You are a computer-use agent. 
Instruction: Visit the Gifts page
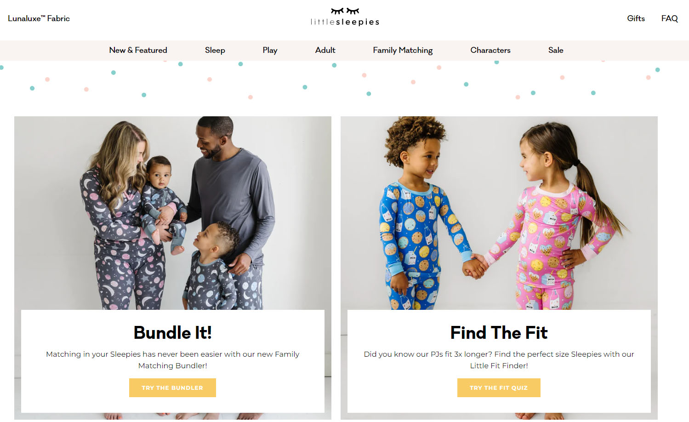(x=636, y=18)
